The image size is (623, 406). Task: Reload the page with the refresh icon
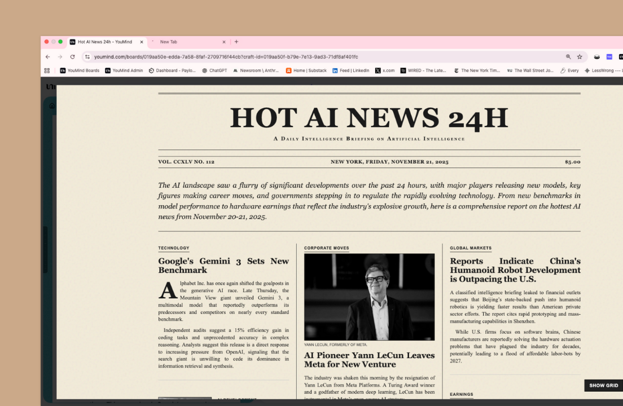point(72,57)
